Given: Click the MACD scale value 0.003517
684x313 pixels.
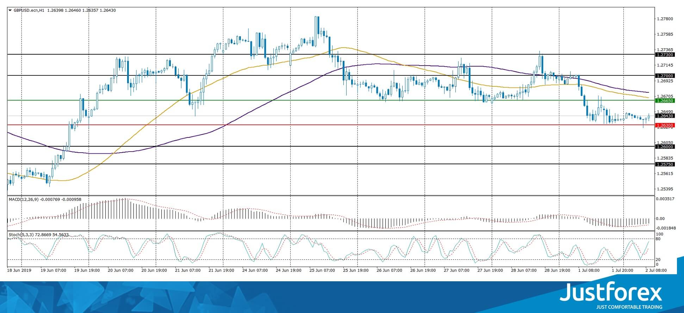Looking at the screenshot, I should tap(665, 199).
